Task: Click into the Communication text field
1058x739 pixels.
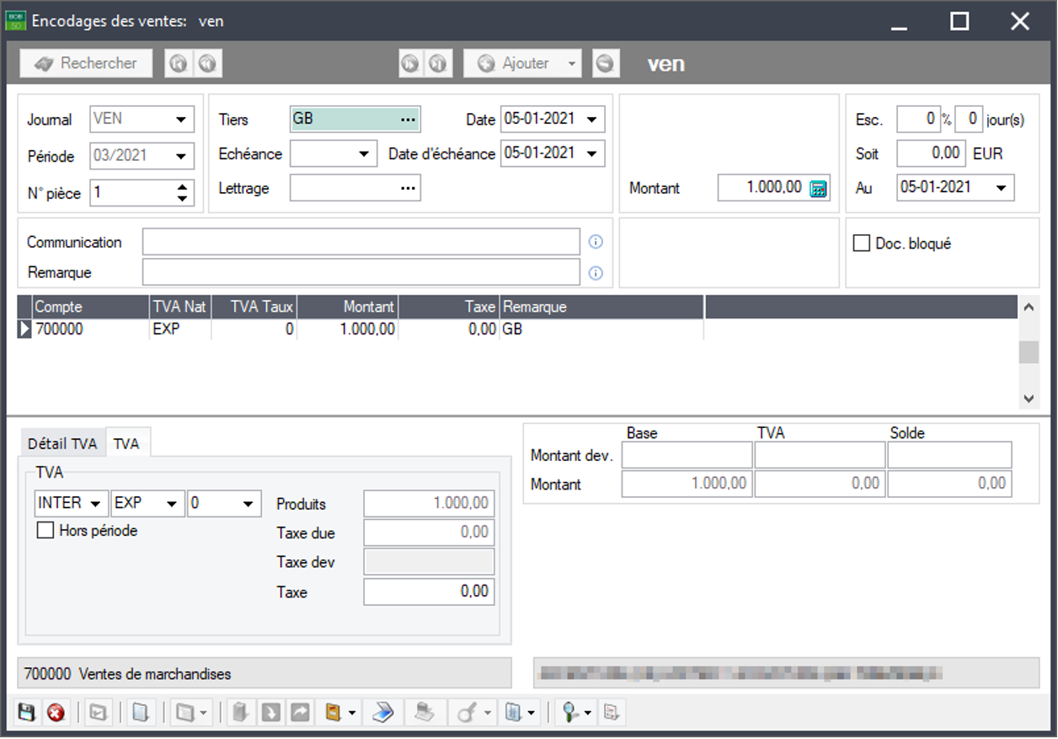Action: coord(361,242)
